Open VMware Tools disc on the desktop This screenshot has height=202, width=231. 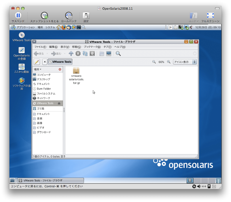[x=22, y=37]
